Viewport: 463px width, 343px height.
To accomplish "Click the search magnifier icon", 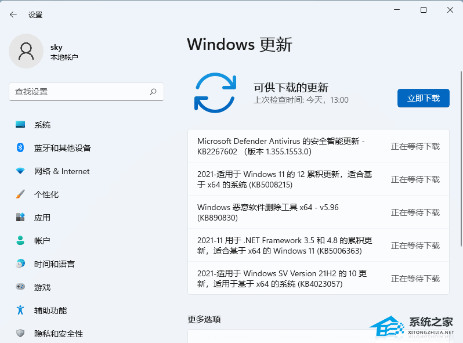I will 153,92.
